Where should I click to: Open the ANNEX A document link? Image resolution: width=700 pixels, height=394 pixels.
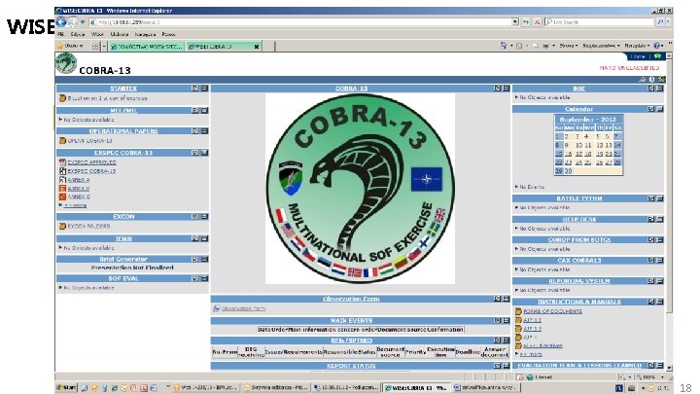79,180
